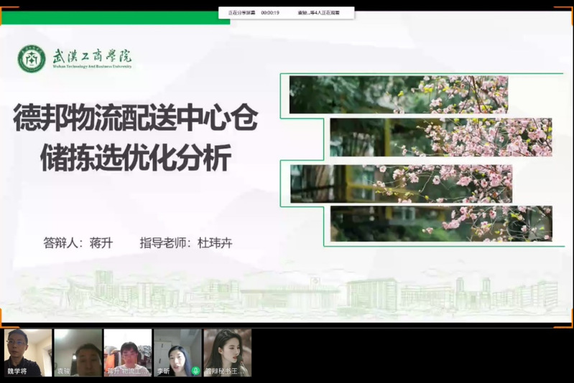The image size is (574, 383).
Task: Click the second cherry blossom photo strip
Action: pyautogui.click(x=440, y=138)
